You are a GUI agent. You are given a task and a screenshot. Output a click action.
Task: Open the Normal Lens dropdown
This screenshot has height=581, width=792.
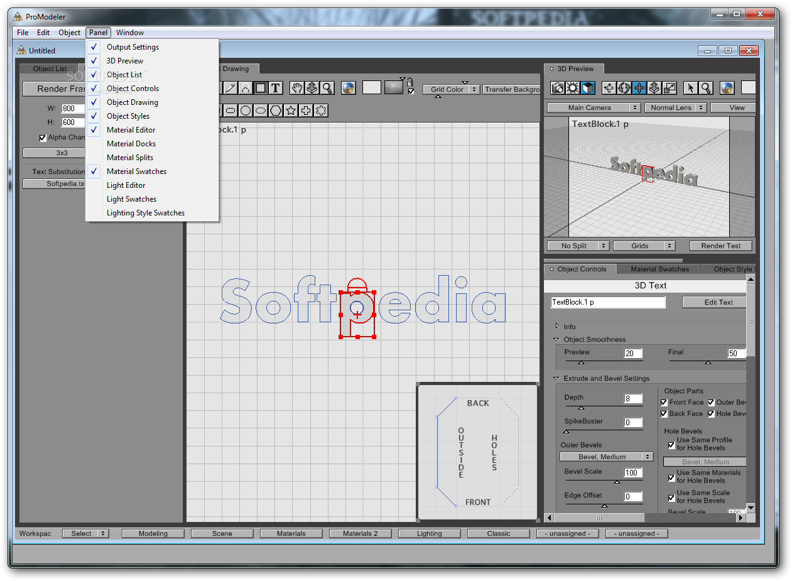click(675, 108)
